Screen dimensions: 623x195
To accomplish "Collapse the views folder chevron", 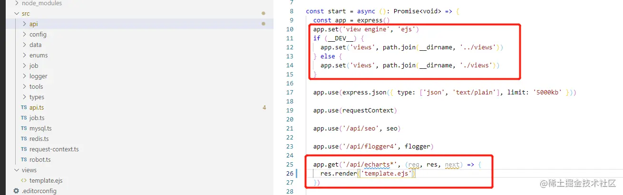I will [17, 170].
